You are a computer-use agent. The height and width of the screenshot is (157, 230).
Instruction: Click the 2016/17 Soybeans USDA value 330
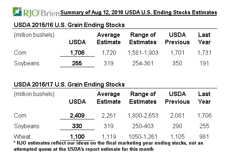point(77,126)
